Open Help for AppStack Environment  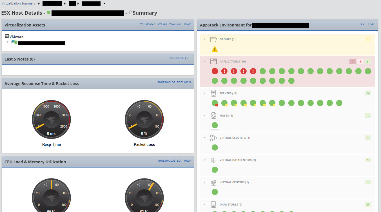tap(372, 24)
